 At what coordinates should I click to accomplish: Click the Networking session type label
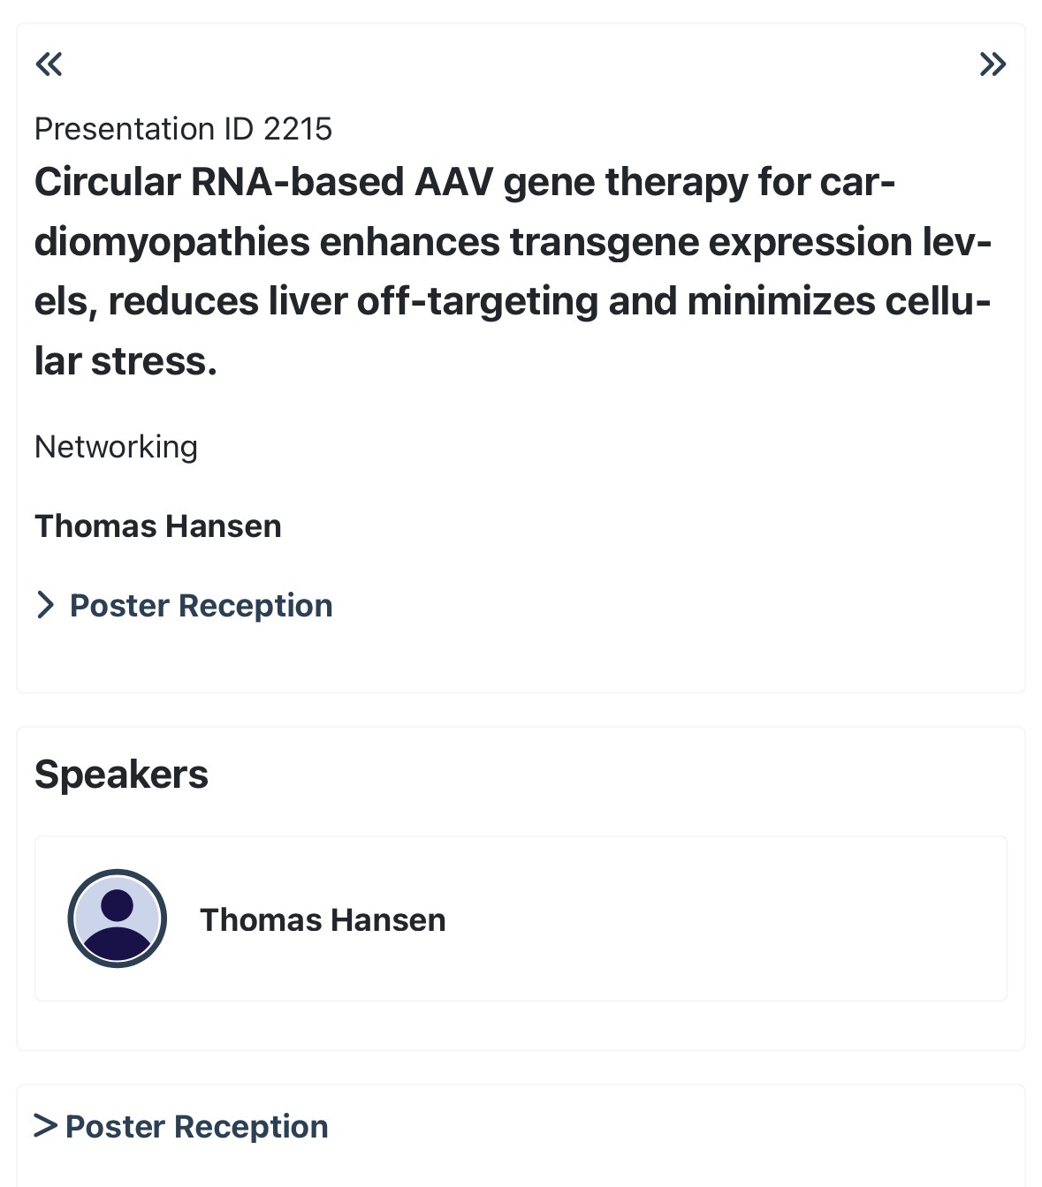pos(116,447)
